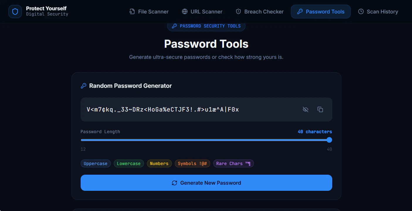The height and width of the screenshot is (211, 412).
Task: Click the clock icon in Scan History tab
Action: 361,12
